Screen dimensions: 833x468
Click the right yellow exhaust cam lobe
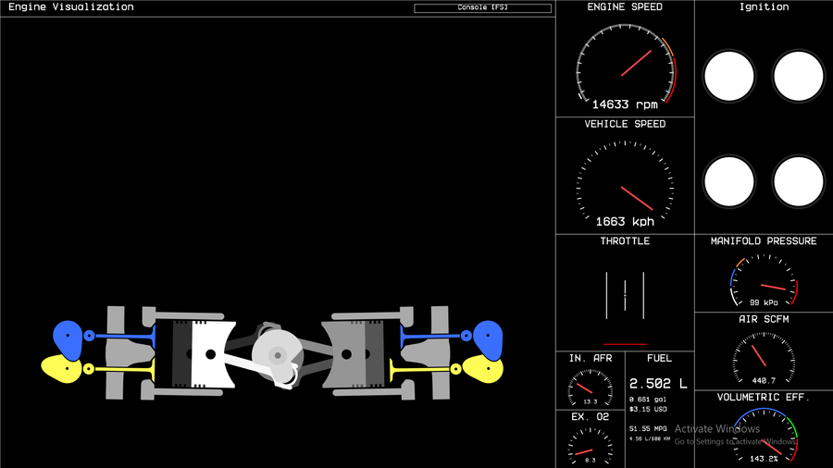(482, 369)
